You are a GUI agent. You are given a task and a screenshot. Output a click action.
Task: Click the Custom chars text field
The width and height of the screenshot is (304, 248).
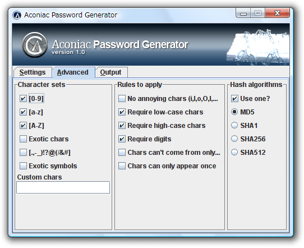63,187
